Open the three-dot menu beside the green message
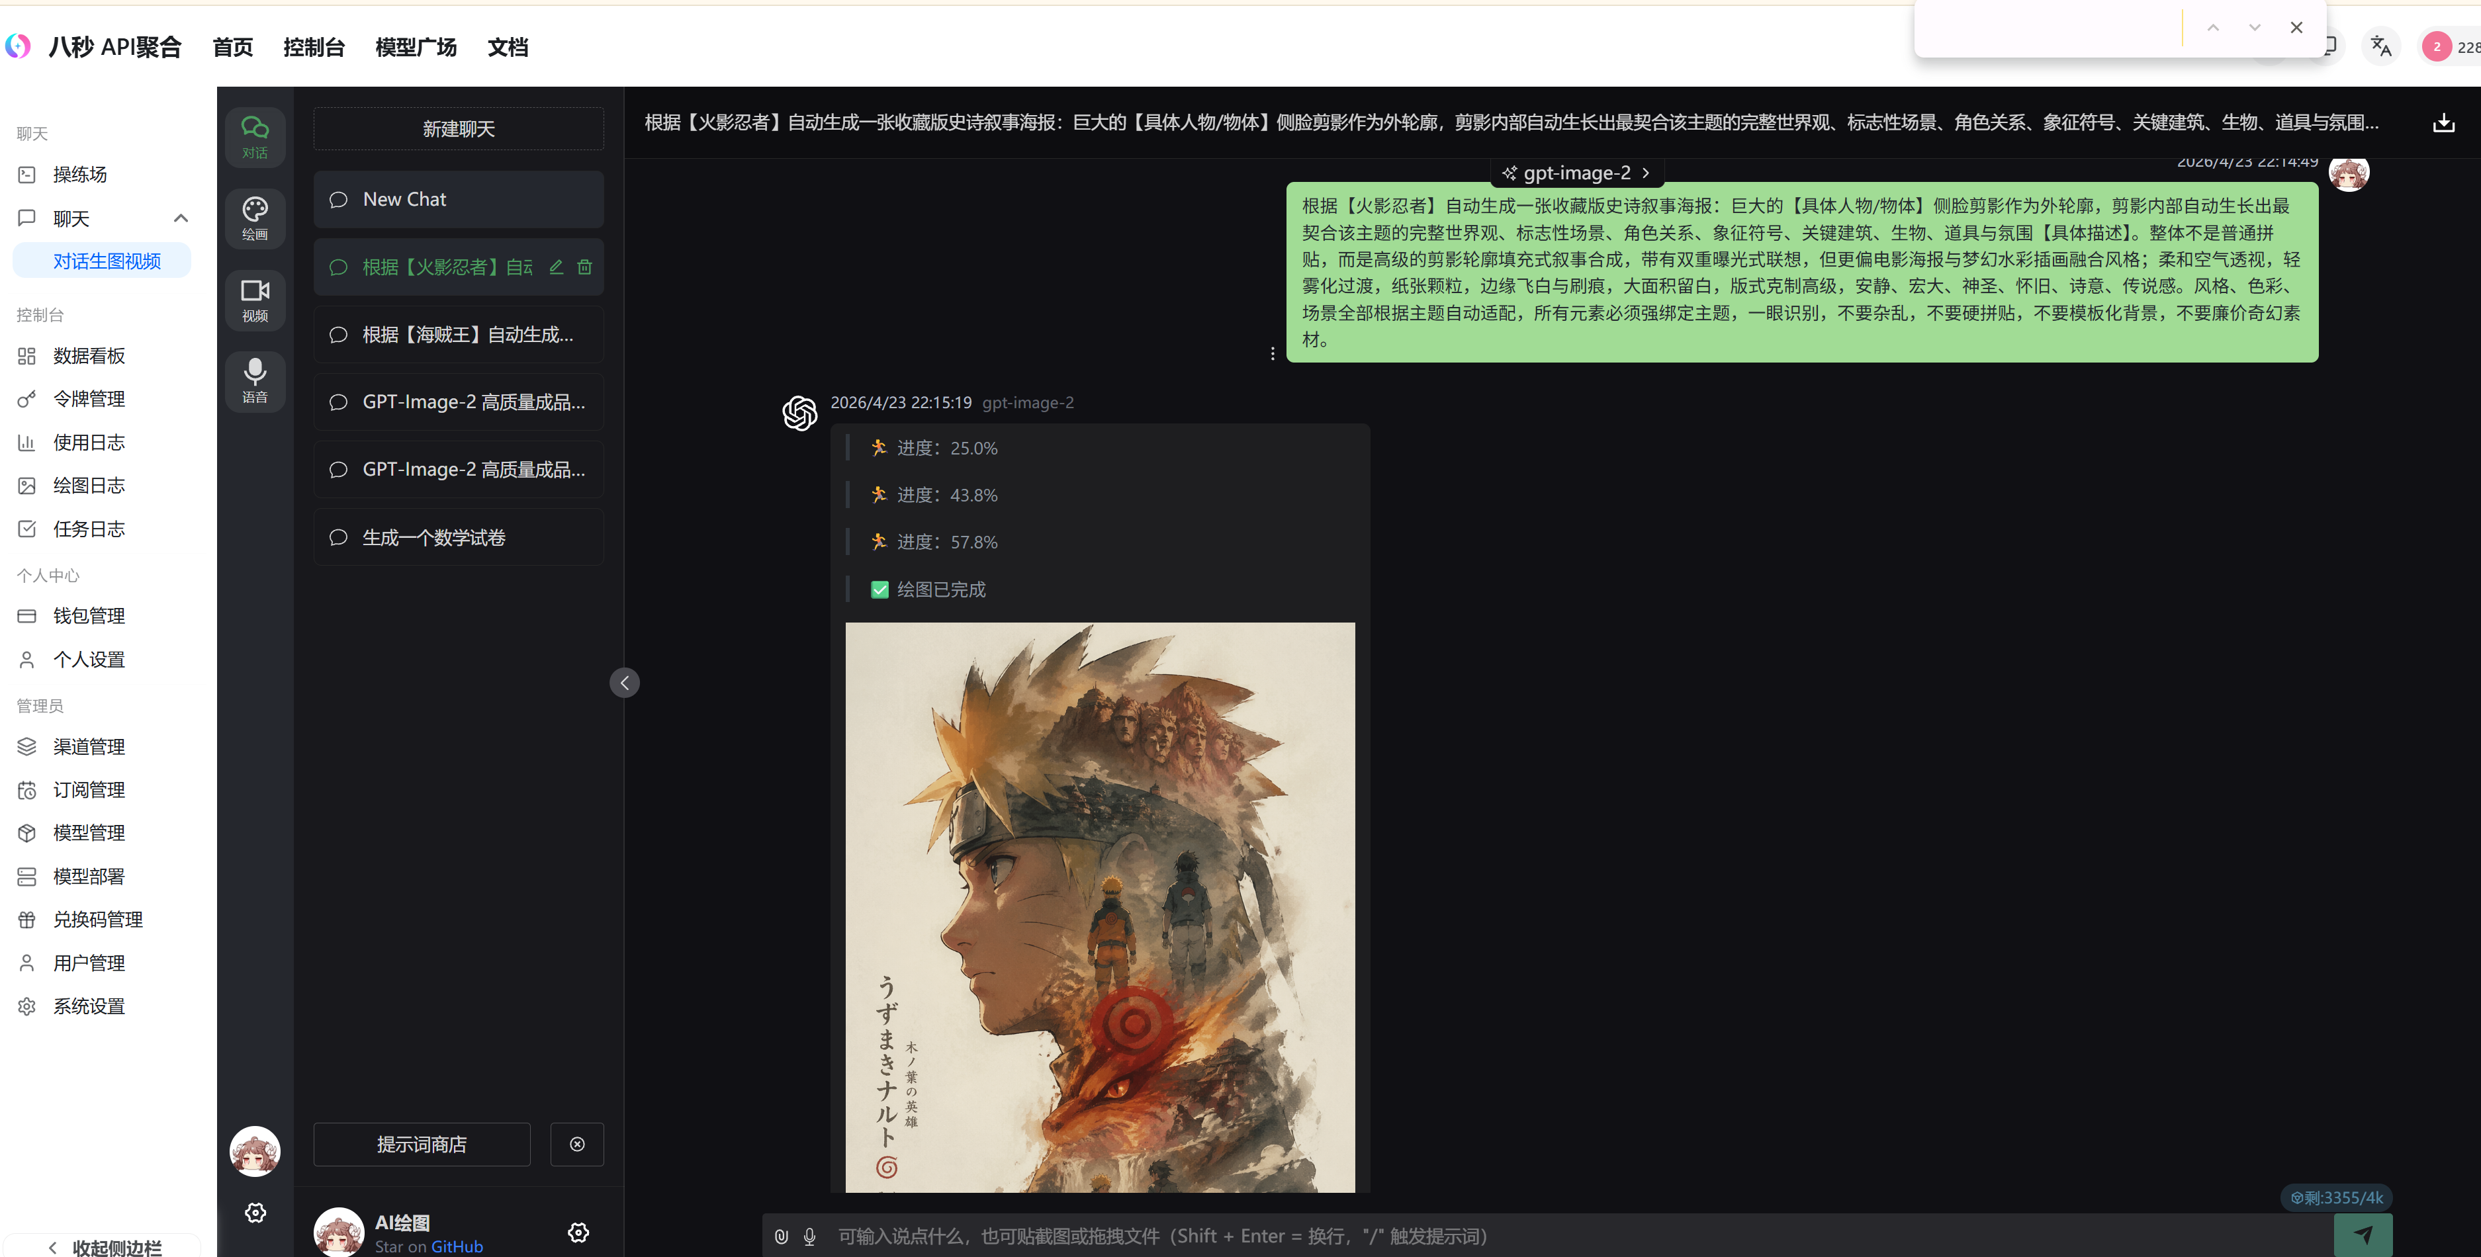2481x1257 pixels. [x=1273, y=353]
